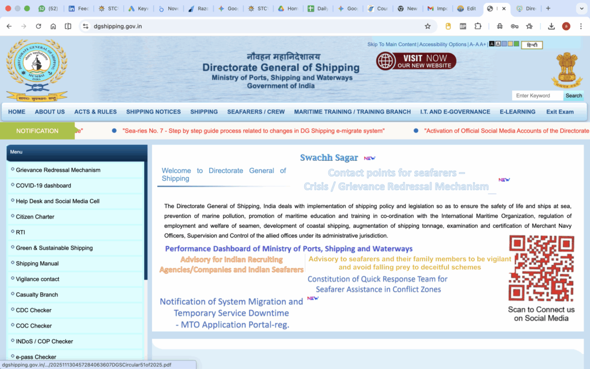Screen dimensions: 590x369
Task: Open the Shipping Notices menu item
Action: click(x=153, y=112)
